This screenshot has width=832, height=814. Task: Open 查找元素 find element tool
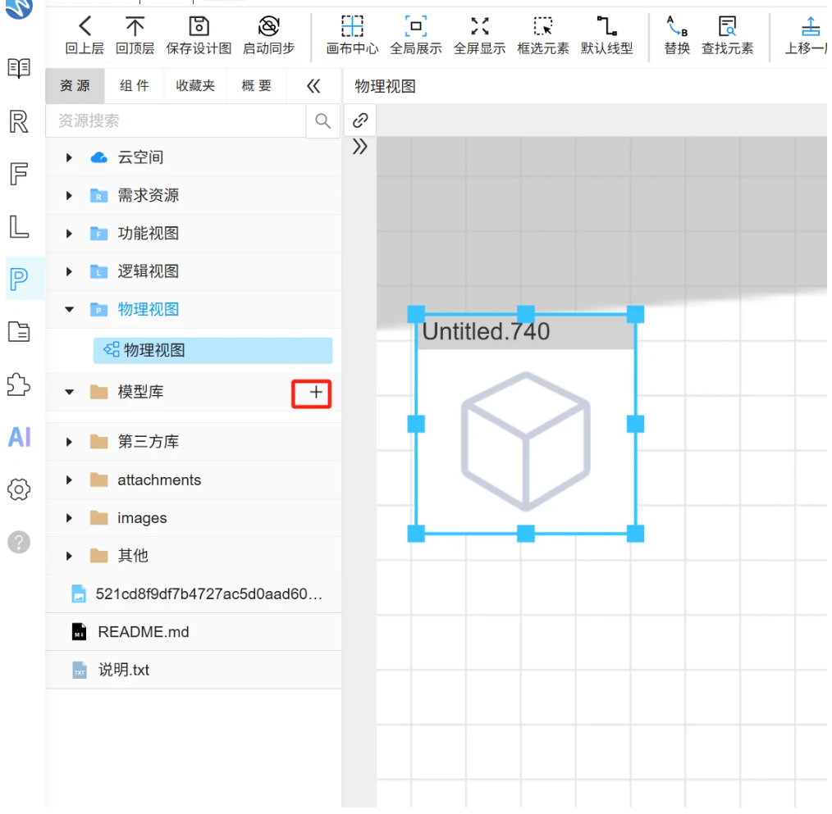point(727,26)
